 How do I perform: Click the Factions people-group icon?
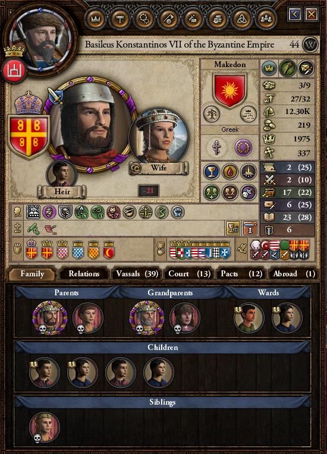(266, 19)
